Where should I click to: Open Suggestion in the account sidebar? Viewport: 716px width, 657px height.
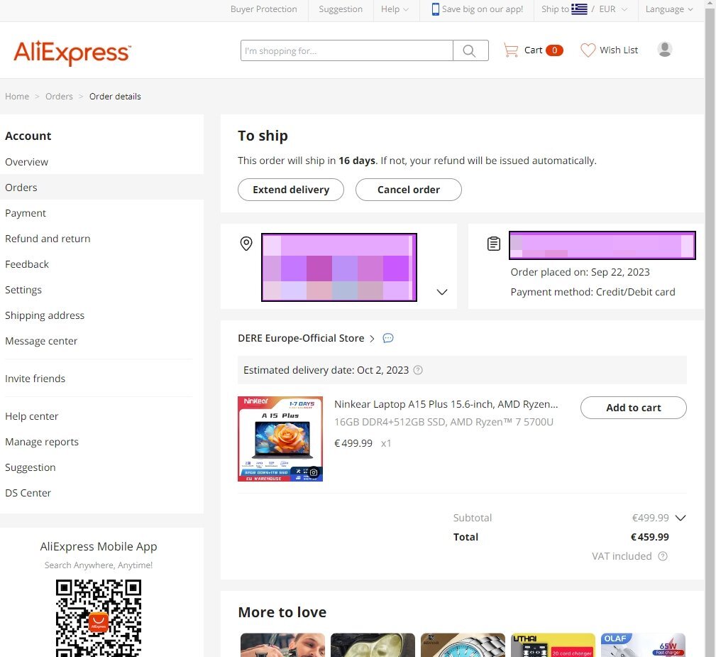[x=30, y=467]
